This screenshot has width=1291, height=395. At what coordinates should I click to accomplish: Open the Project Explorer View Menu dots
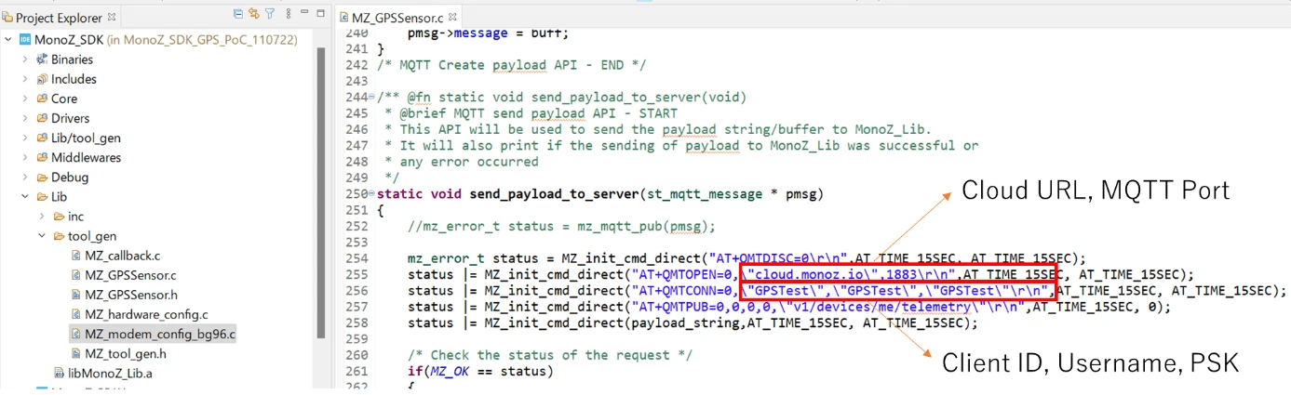click(288, 14)
